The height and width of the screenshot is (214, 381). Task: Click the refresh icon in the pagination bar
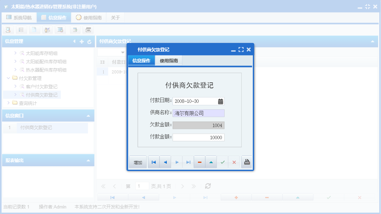207,186
